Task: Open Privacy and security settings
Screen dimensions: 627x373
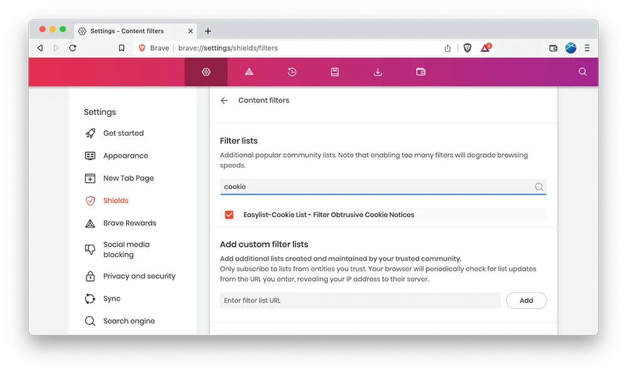Action: (x=139, y=276)
